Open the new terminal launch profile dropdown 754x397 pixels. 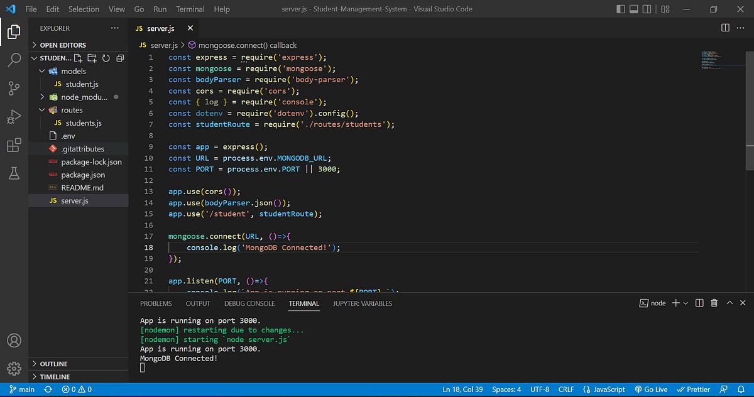click(x=686, y=303)
